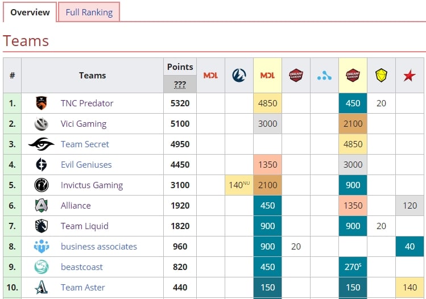Screen dimensions: 426x299
Task: Click the Vici Gaming team logo
Action: point(42,124)
